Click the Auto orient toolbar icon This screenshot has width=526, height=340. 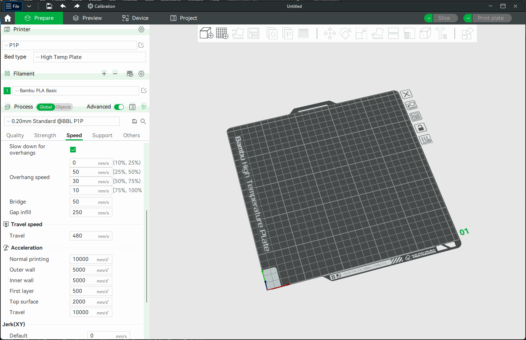(x=238, y=33)
